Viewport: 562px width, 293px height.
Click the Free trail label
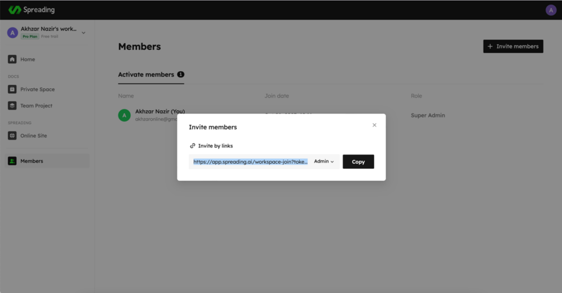[49, 37]
